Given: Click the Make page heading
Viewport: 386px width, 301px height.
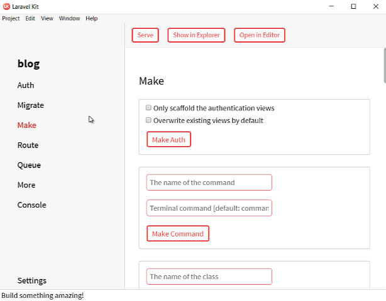Looking at the screenshot, I should [x=152, y=81].
